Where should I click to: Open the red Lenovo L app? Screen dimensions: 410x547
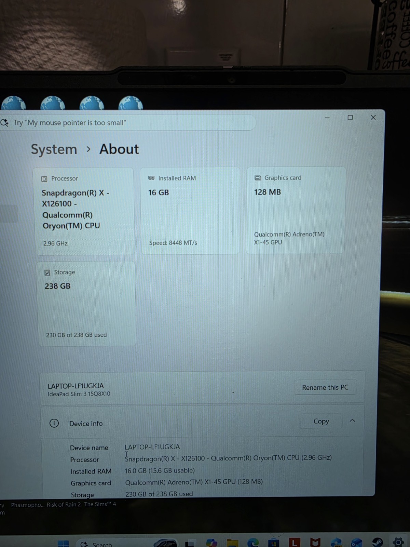[x=295, y=543]
